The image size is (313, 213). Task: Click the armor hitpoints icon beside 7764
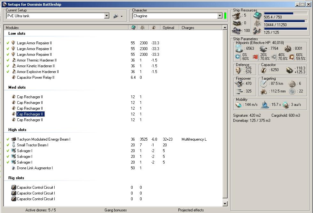tap(263, 48)
